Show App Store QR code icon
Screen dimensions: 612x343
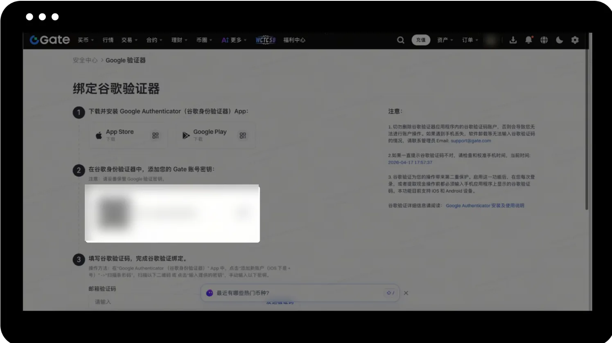[x=156, y=135]
